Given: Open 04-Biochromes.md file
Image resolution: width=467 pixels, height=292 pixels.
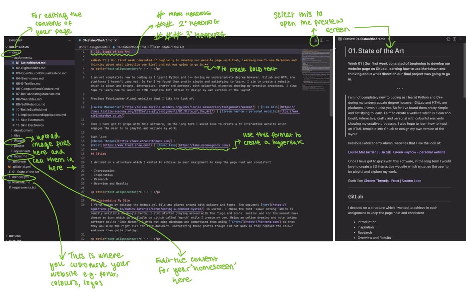Looking at the screenshot, I should tap(30, 79).
